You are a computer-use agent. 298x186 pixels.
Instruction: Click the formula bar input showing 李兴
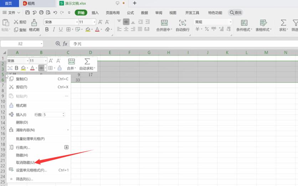[x=184, y=44]
